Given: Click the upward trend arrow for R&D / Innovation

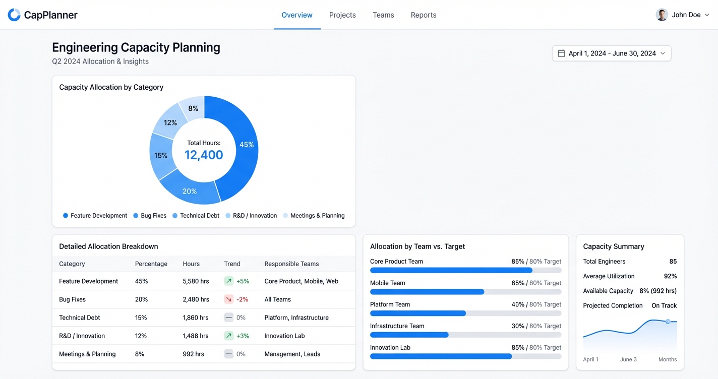Looking at the screenshot, I should (228, 335).
